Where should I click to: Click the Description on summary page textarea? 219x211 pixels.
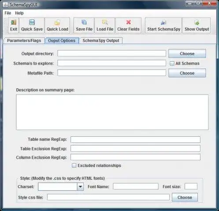pyautogui.click(x=112, y=112)
